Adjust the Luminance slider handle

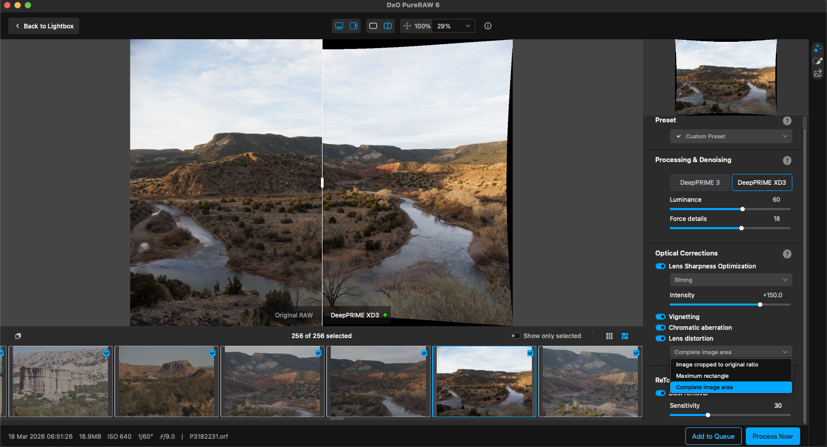tap(743, 209)
